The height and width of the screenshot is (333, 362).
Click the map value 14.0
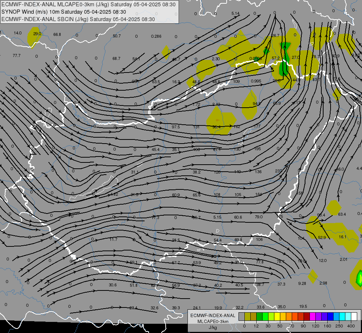click(17, 33)
